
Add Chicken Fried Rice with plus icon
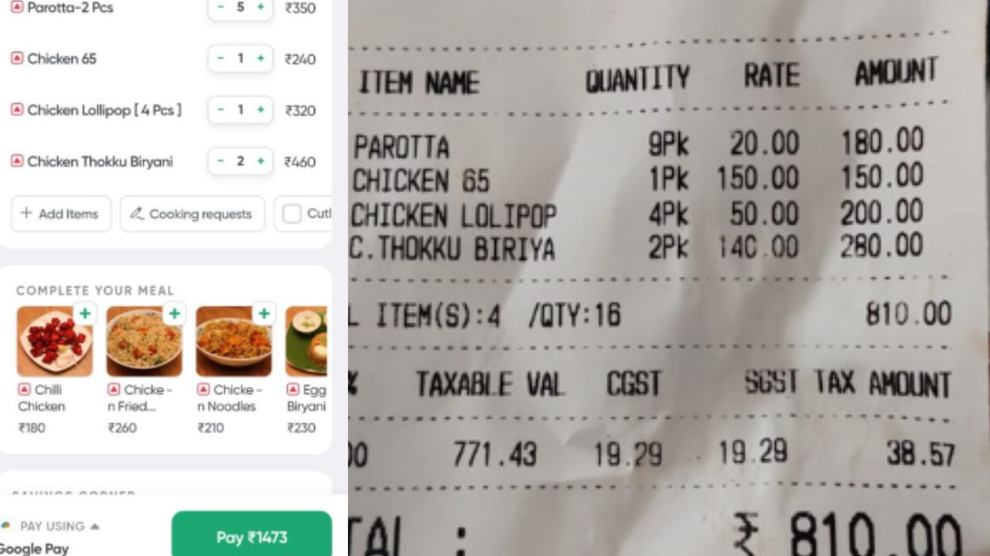175,314
